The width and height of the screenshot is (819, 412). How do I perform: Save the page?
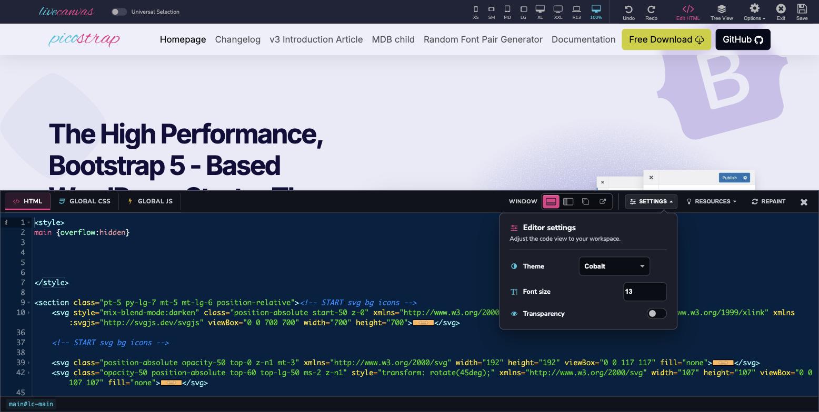coord(802,12)
